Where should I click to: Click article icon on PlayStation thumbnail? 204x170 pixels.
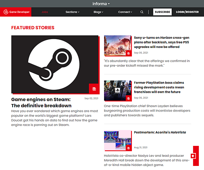(128, 98)
